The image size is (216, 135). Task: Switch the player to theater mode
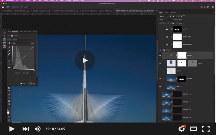[x=193, y=129]
